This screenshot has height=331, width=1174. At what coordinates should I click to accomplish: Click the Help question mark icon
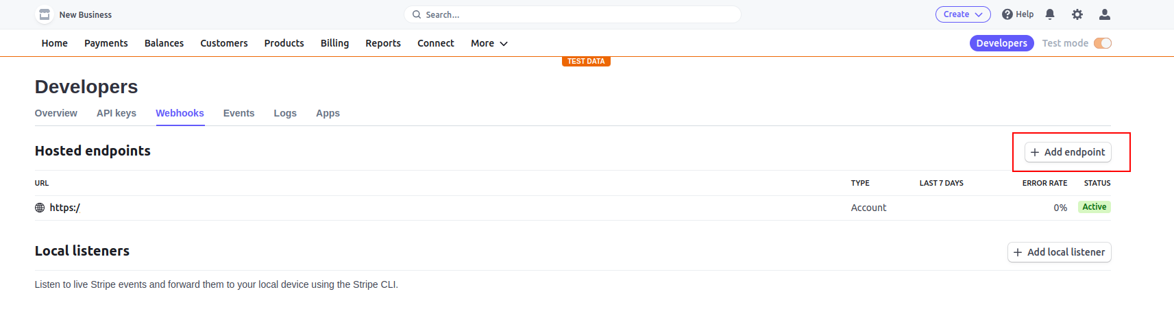[x=1007, y=14]
